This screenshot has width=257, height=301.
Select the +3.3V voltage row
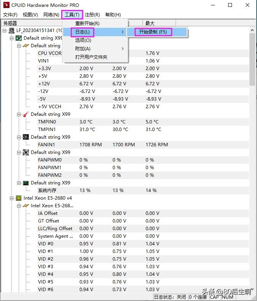143,69
